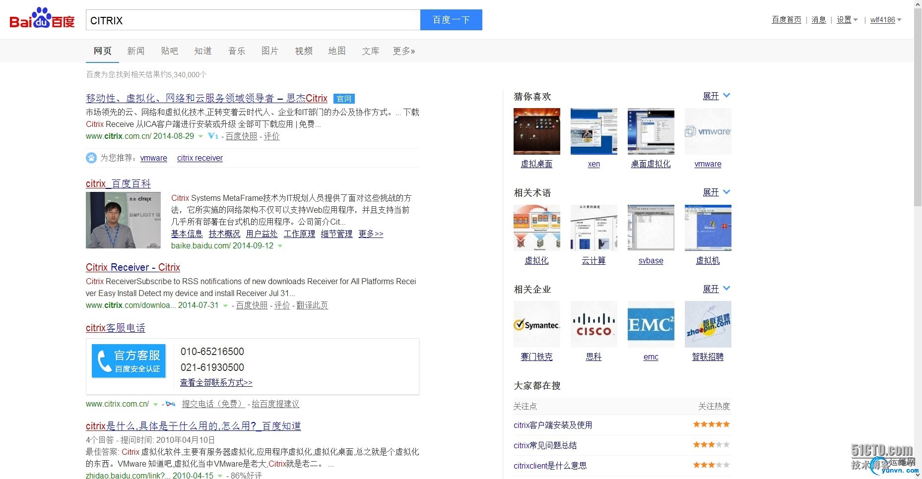Click the Symantec logo thumbnail

click(536, 324)
